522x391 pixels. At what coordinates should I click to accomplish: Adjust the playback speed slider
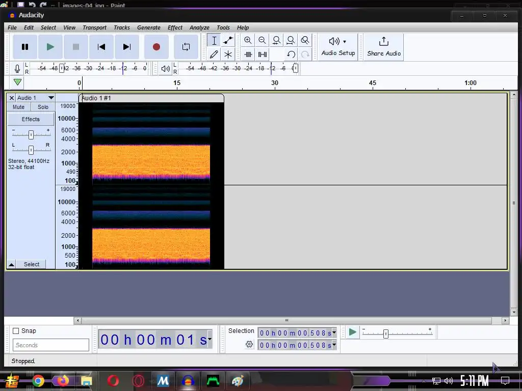click(x=386, y=333)
